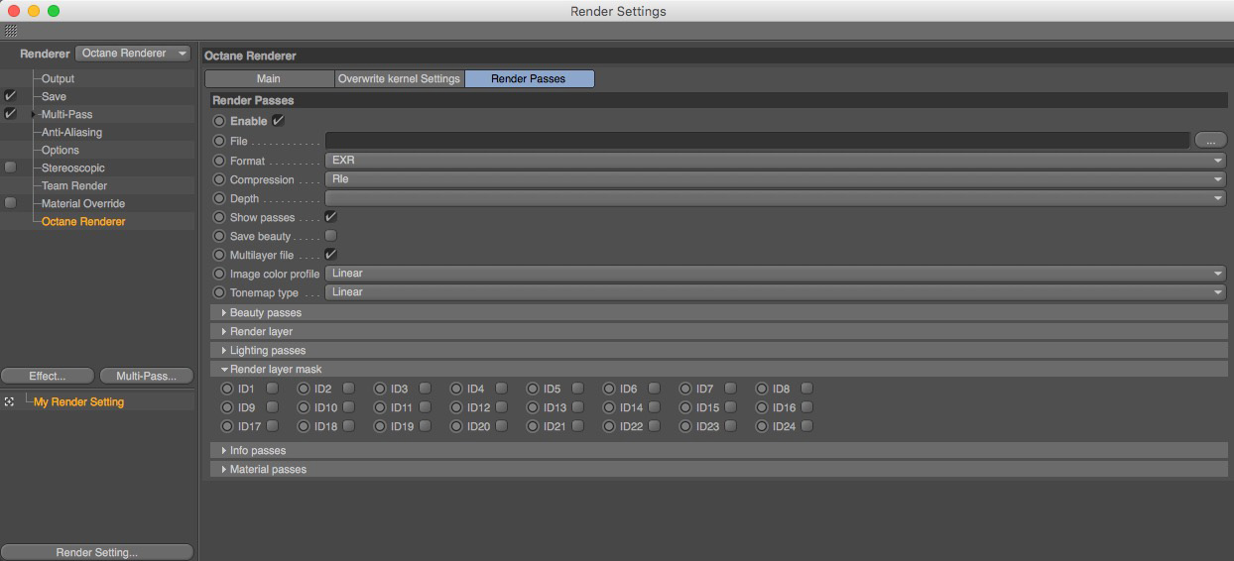
Task: Enable the Material Override checkbox
Action: tap(10, 203)
